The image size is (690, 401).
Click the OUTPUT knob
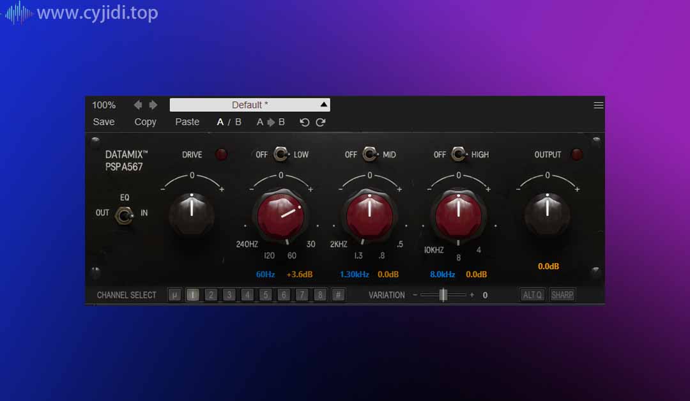pyautogui.click(x=547, y=215)
